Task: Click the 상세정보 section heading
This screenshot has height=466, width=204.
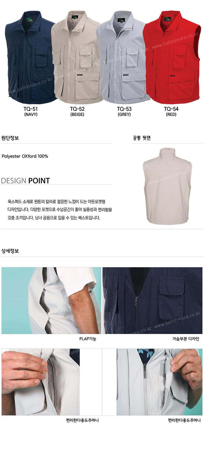Action: (x=10, y=251)
